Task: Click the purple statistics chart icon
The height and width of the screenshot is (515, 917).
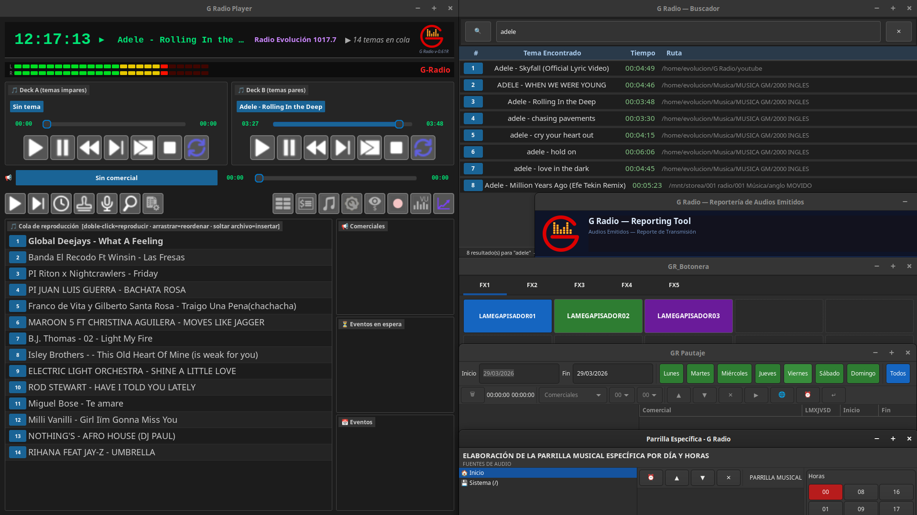Action: (443, 204)
